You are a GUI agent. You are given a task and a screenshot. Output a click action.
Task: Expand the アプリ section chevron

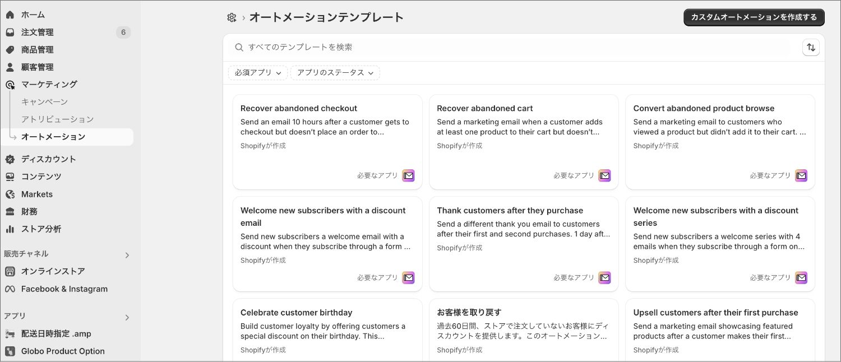point(127,317)
